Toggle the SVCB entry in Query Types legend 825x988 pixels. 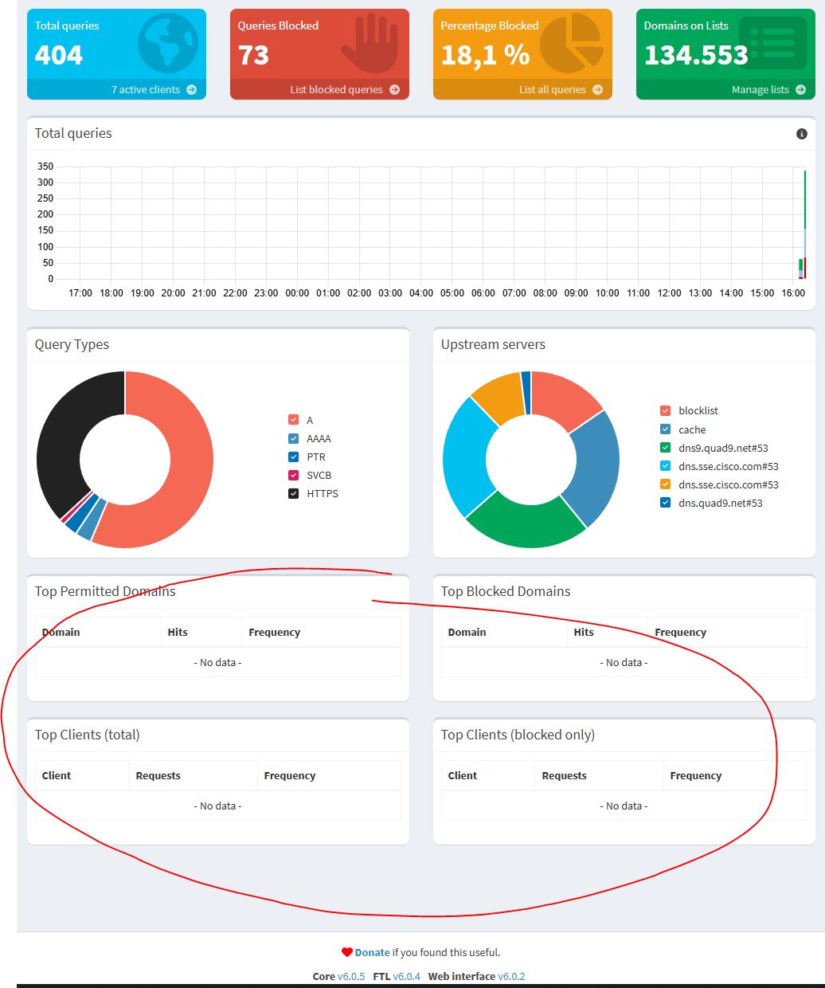tap(294, 475)
